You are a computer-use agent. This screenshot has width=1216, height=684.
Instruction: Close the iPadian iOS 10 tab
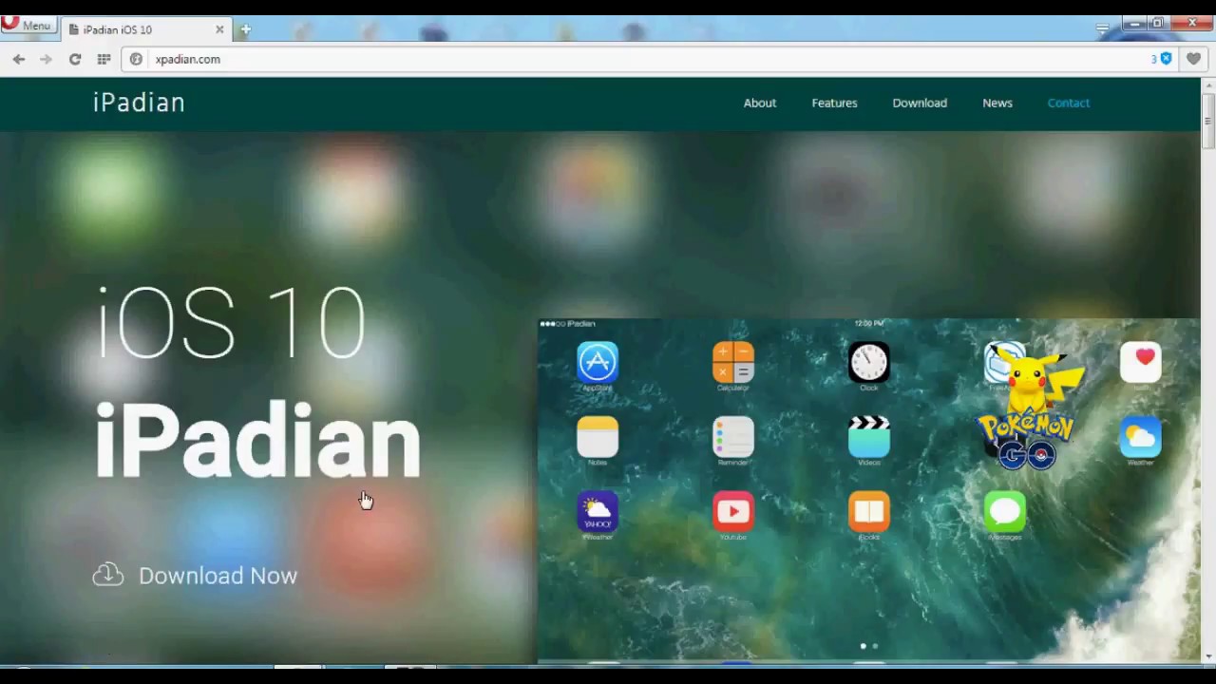pos(219,29)
